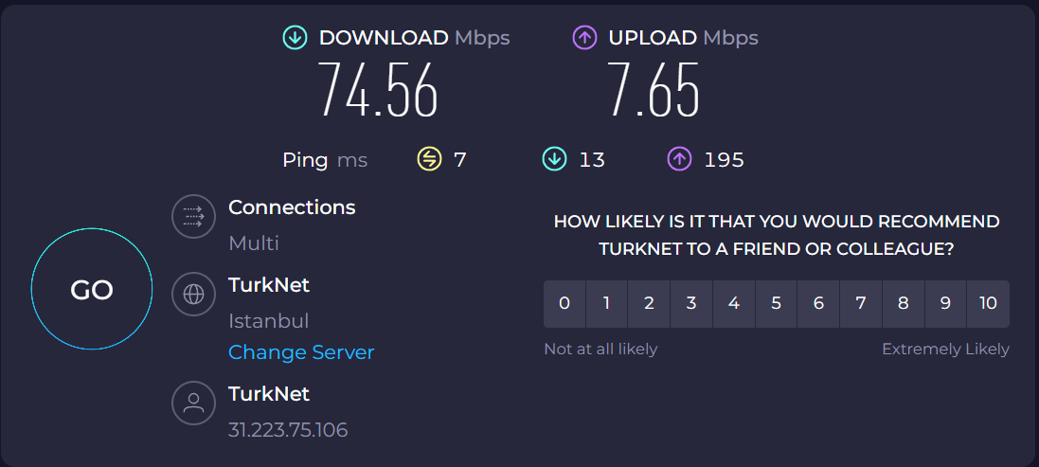Open the Change Server link
Screen dimensions: 1039x467
(301, 352)
